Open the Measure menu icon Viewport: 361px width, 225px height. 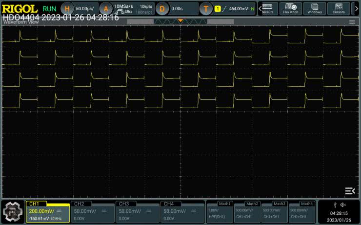click(268, 8)
